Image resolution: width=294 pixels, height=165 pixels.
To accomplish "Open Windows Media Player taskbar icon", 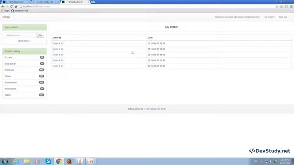I will [37, 161].
